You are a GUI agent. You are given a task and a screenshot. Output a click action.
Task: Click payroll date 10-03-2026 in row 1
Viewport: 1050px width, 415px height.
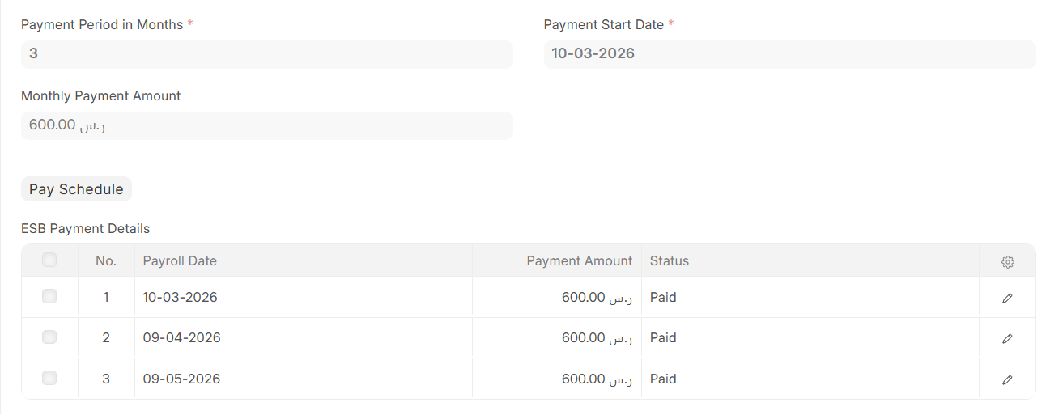tap(181, 298)
